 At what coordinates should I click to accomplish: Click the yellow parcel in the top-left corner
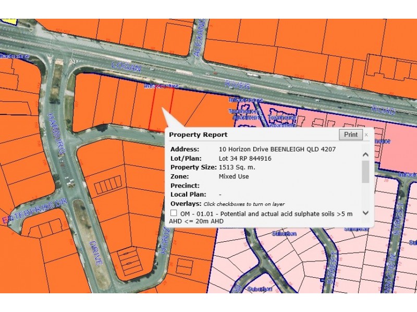pos(9,21)
